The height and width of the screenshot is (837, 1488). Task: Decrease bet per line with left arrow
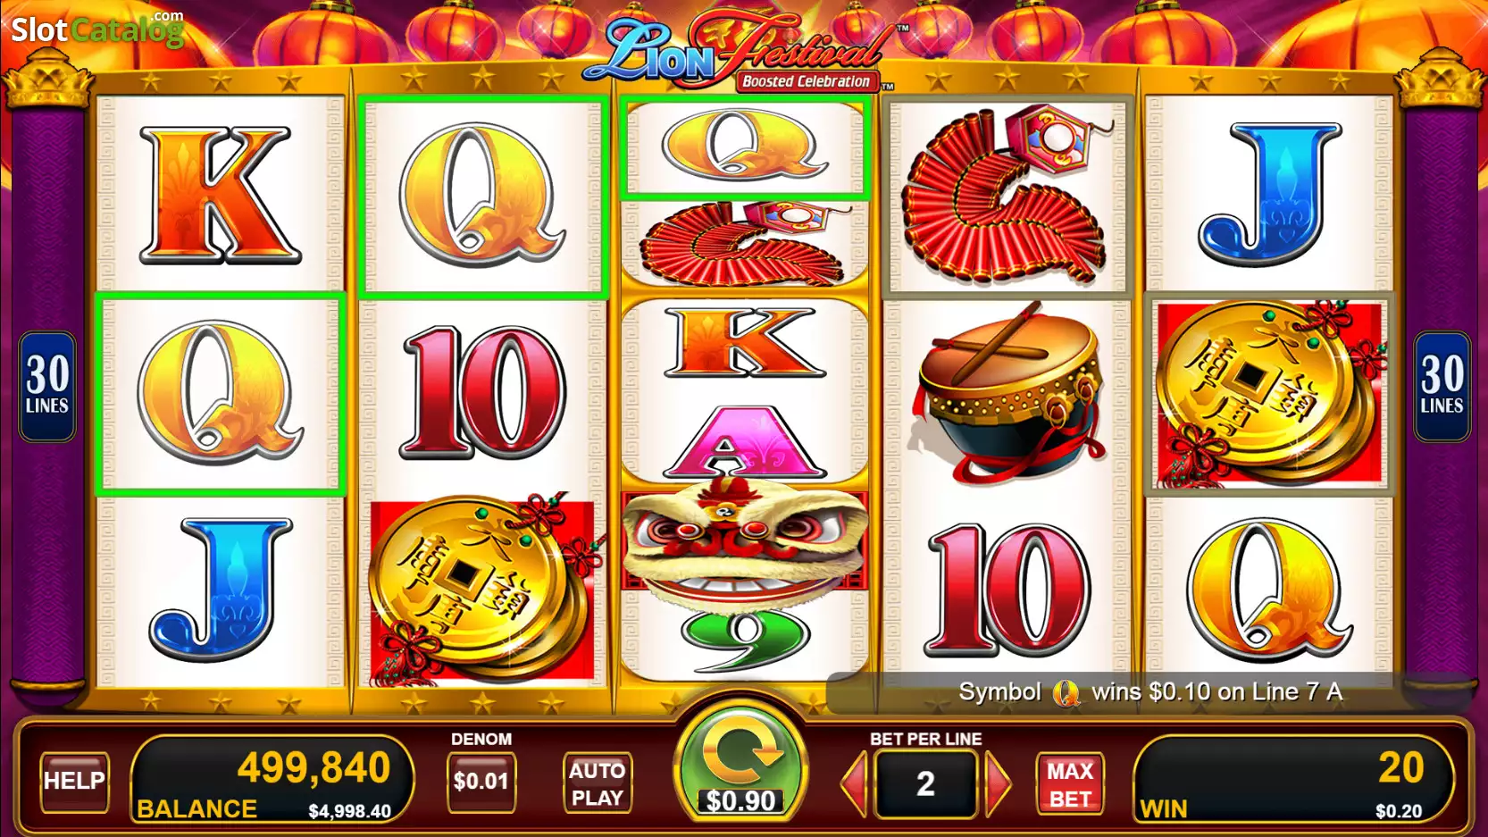855,783
